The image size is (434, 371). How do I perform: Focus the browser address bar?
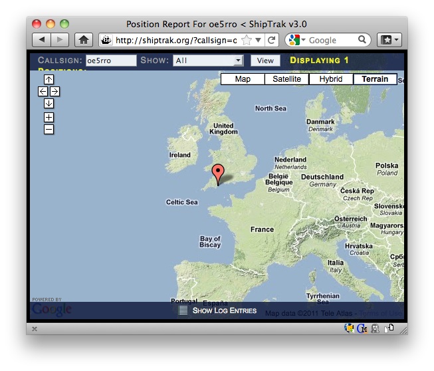tap(176, 41)
